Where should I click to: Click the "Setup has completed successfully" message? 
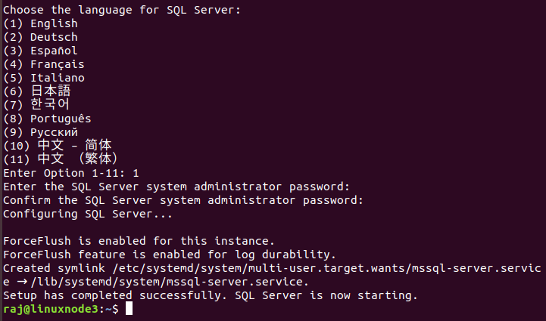point(211,295)
